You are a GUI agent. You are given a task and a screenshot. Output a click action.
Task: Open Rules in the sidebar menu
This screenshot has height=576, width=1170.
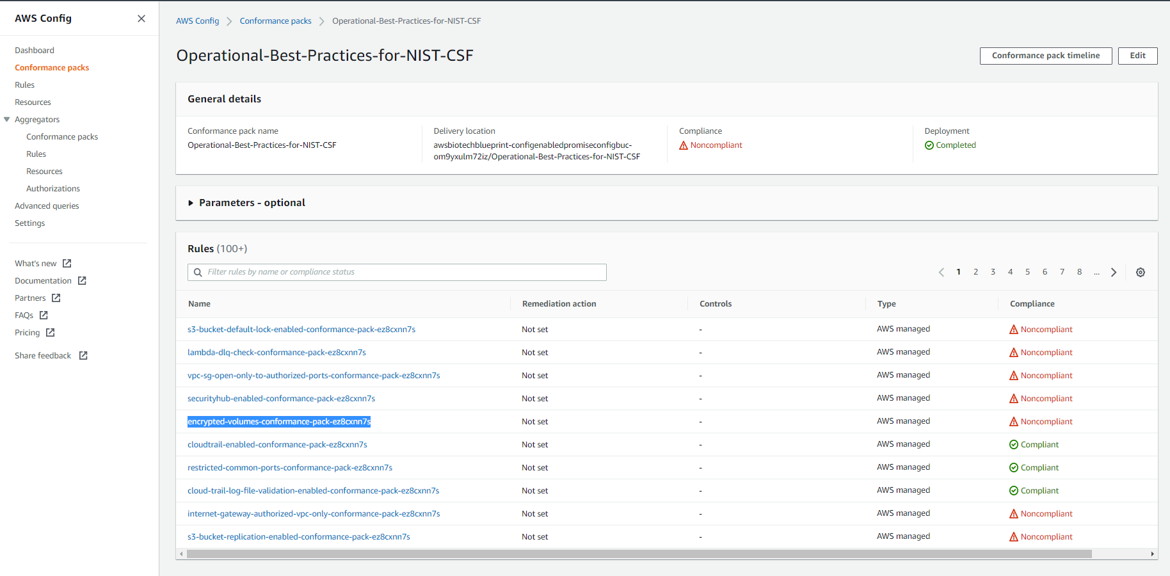[25, 85]
